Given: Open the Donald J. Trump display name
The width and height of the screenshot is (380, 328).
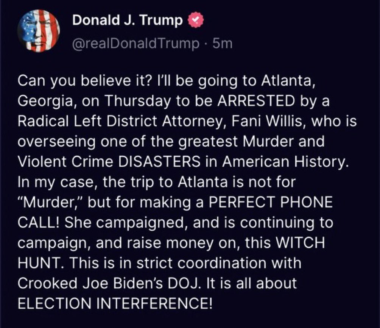Looking at the screenshot, I should pos(127,20).
